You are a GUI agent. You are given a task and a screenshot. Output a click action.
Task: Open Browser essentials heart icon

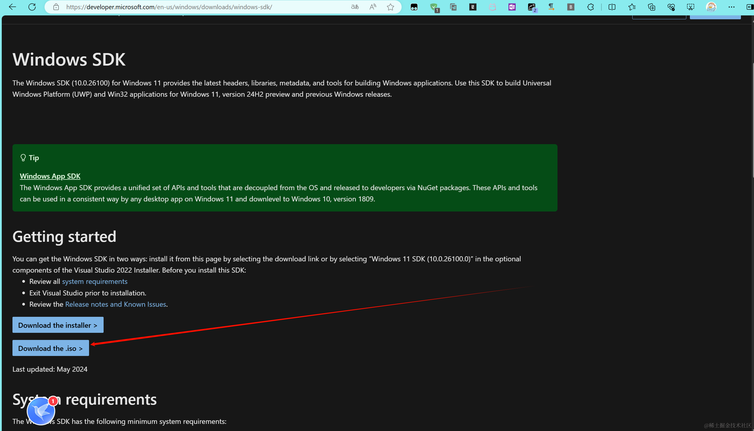coord(671,7)
